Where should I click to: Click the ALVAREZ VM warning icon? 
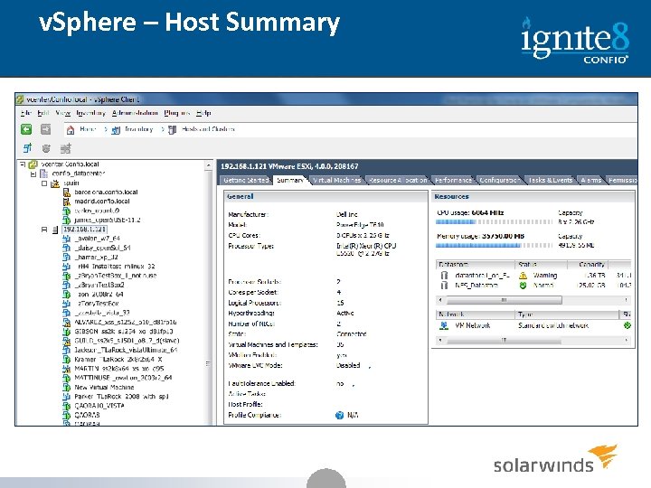(x=66, y=322)
